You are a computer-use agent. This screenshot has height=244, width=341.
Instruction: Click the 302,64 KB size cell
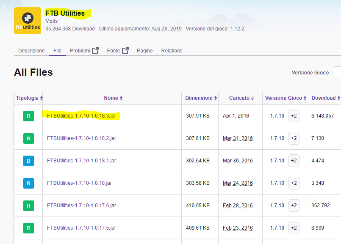click(198, 161)
